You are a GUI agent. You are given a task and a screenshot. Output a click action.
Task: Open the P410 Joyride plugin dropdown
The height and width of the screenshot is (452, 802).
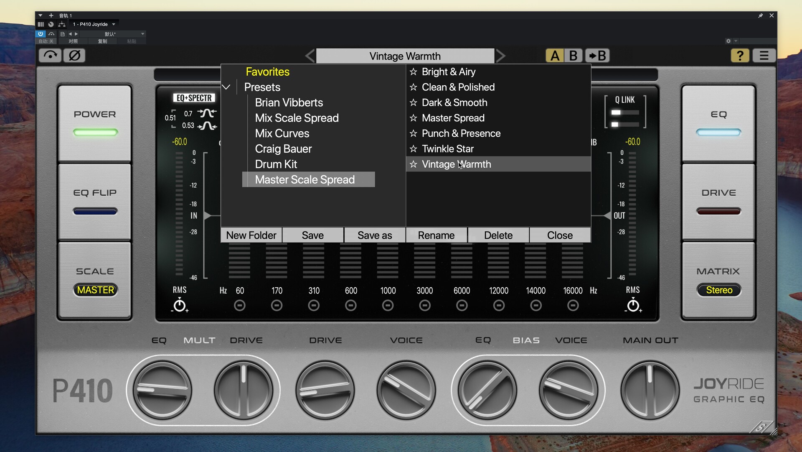click(94, 24)
